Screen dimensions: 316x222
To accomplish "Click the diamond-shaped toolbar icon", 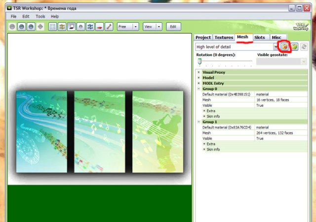I will [40, 27].
